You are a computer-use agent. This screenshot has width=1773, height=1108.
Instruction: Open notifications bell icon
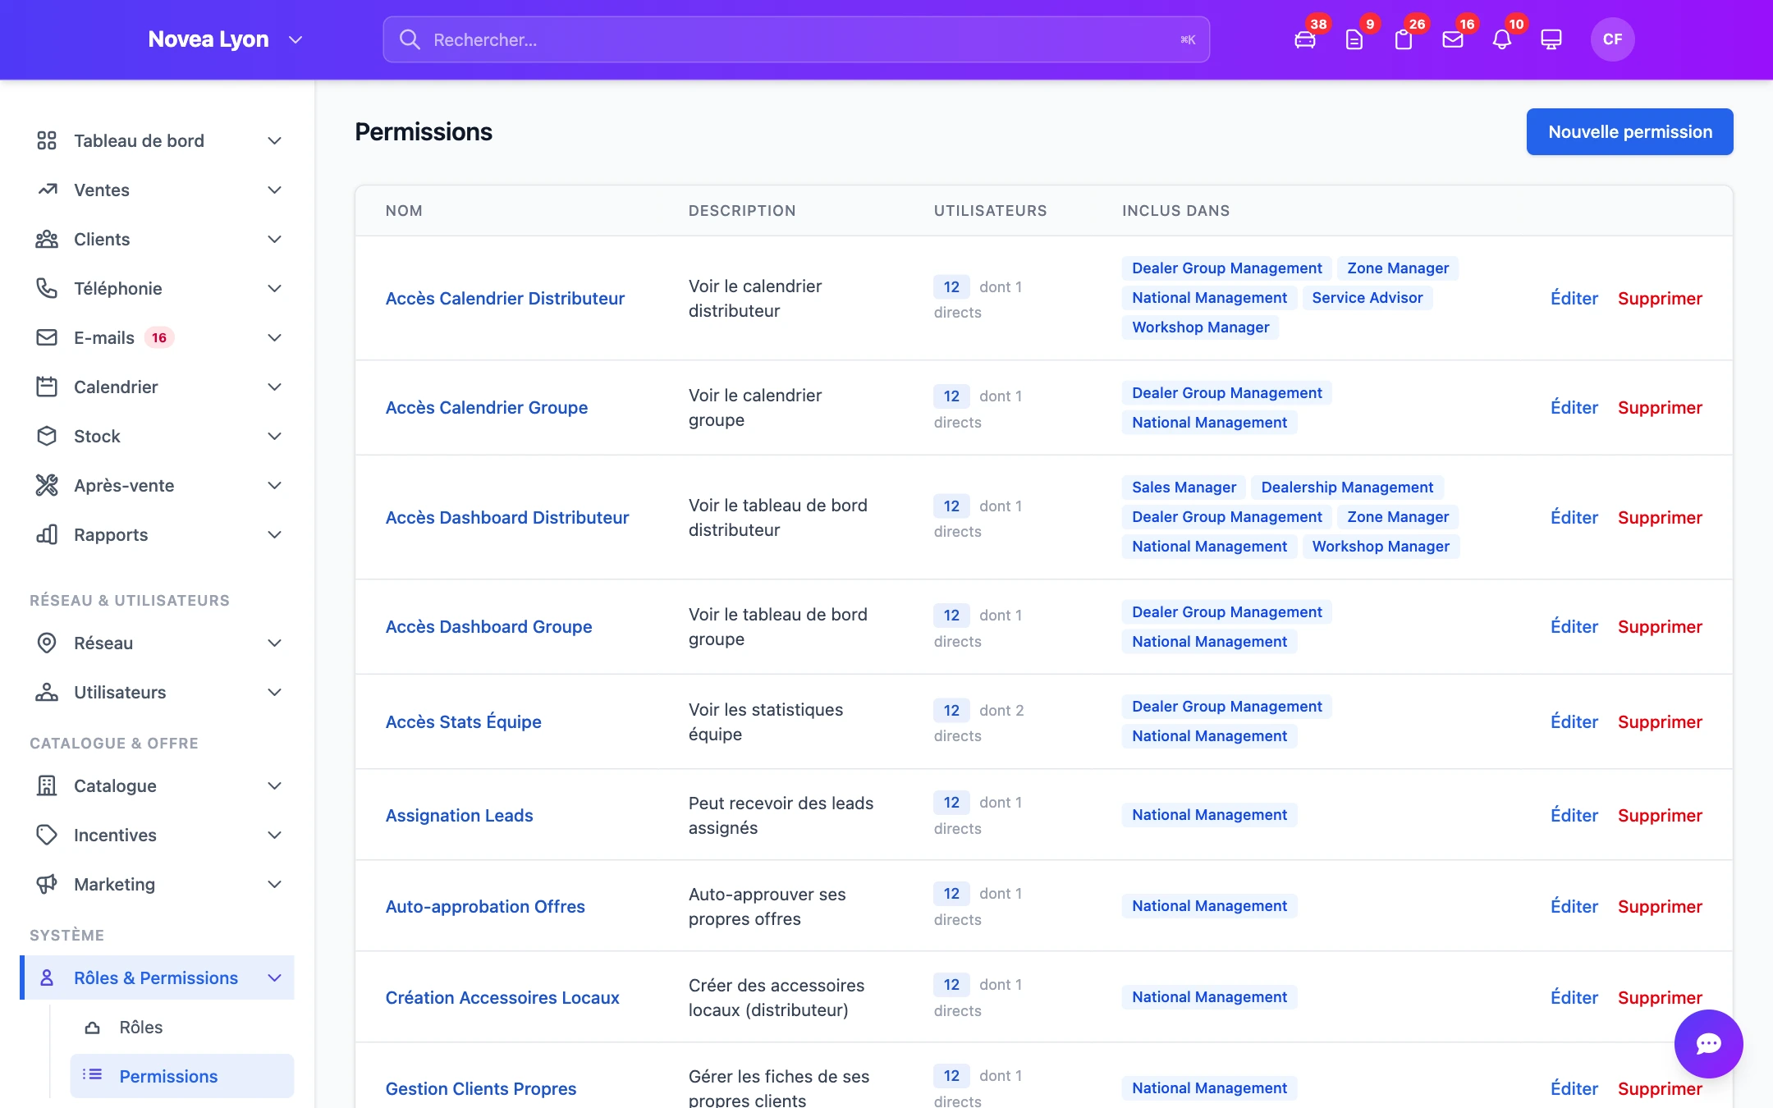tap(1502, 39)
